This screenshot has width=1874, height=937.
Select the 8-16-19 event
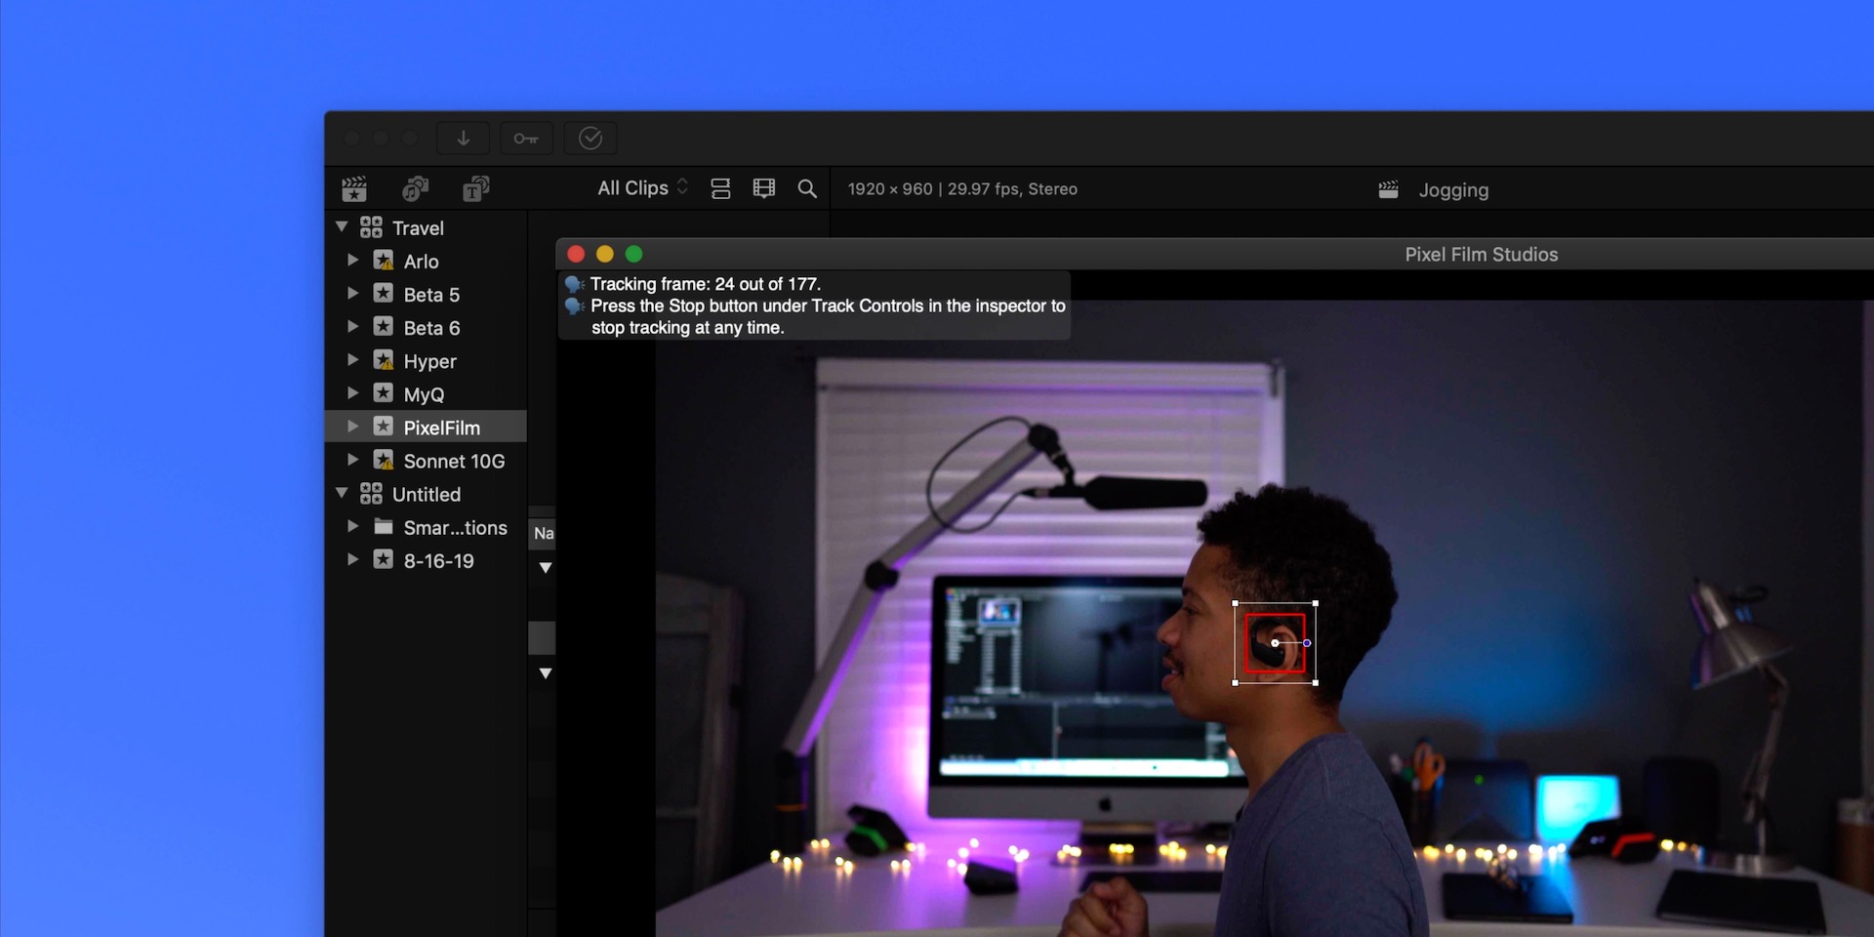pos(438,559)
